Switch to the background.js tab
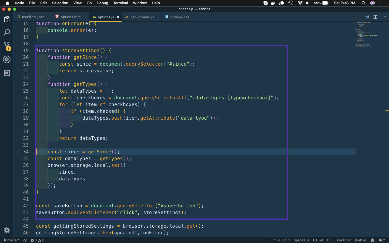 (x=142, y=17)
